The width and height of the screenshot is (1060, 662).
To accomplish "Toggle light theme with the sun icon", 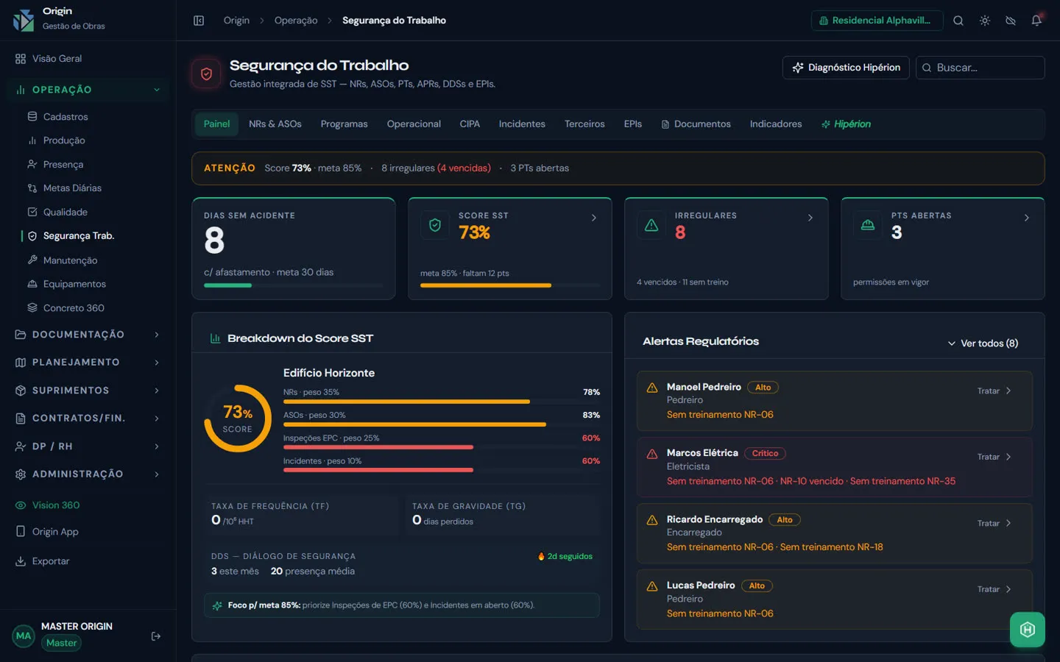I will pyautogui.click(x=985, y=21).
